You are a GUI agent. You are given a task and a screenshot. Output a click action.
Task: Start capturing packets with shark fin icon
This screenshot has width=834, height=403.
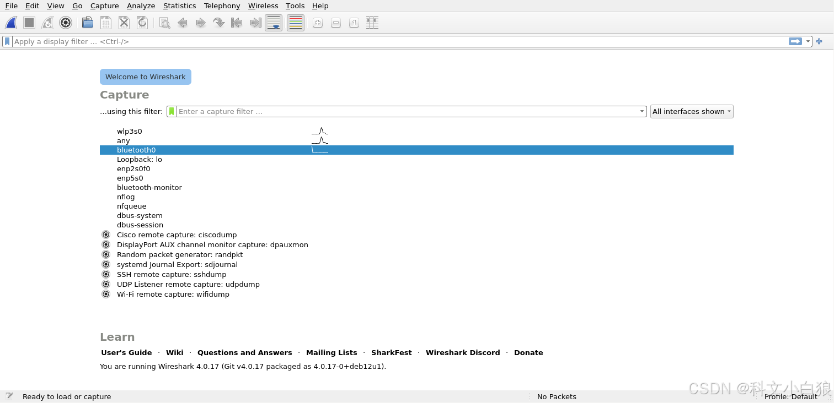click(x=11, y=23)
